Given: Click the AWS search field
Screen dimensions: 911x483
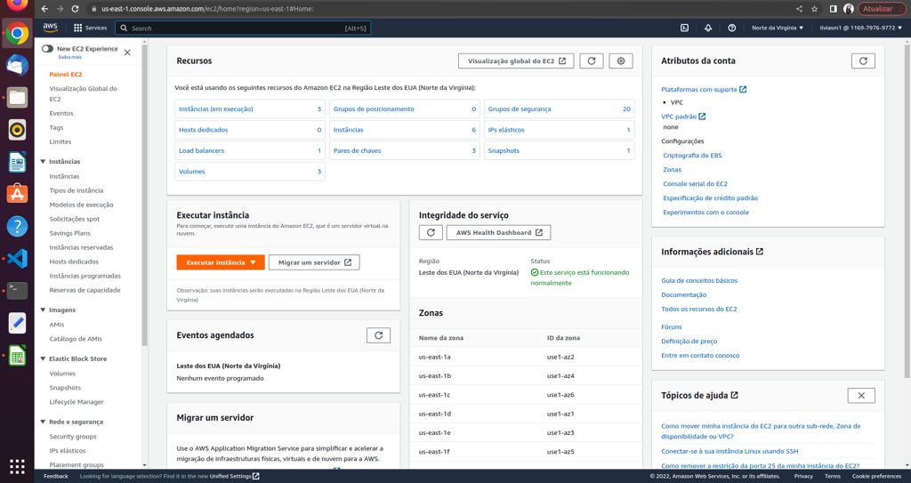Looking at the screenshot, I should (243, 28).
